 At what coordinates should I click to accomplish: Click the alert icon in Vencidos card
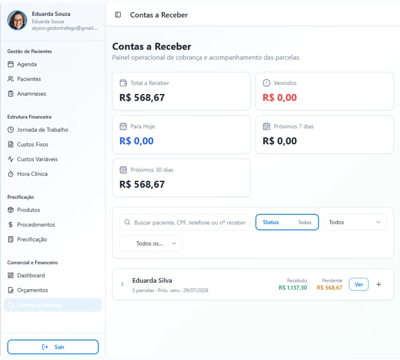pos(266,83)
